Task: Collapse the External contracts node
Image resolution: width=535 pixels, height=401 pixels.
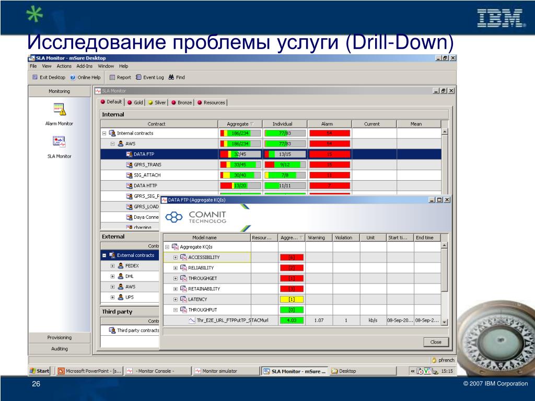Action: tap(104, 255)
